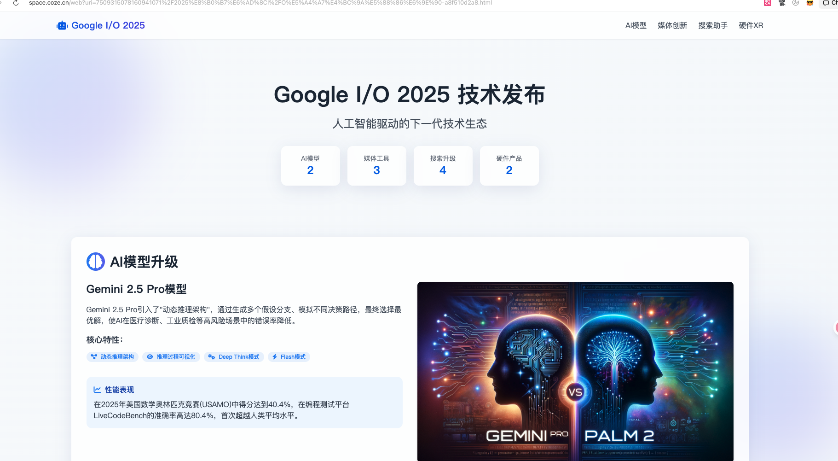The height and width of the screenshot is (461, 838).
Task: Click the crossed-out striped extension icon
Action: [782, 3]
